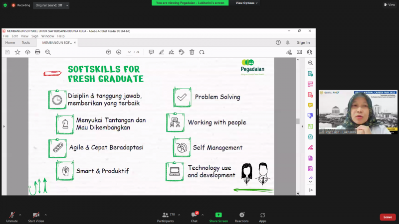This screenshot has height=224, width=399.
Task: Open the Window menu in Acrobat
Action: 48,36
